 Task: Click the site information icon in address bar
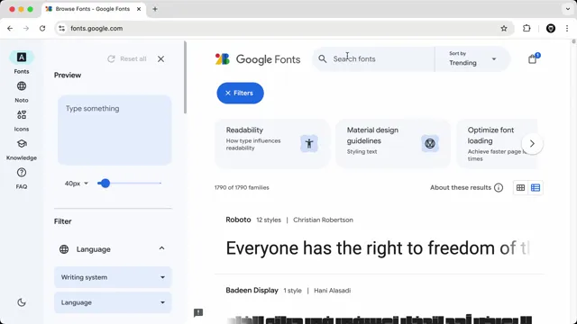pos(62,28)
